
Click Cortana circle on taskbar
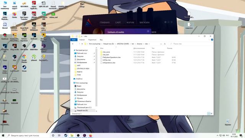pos(53,135)
